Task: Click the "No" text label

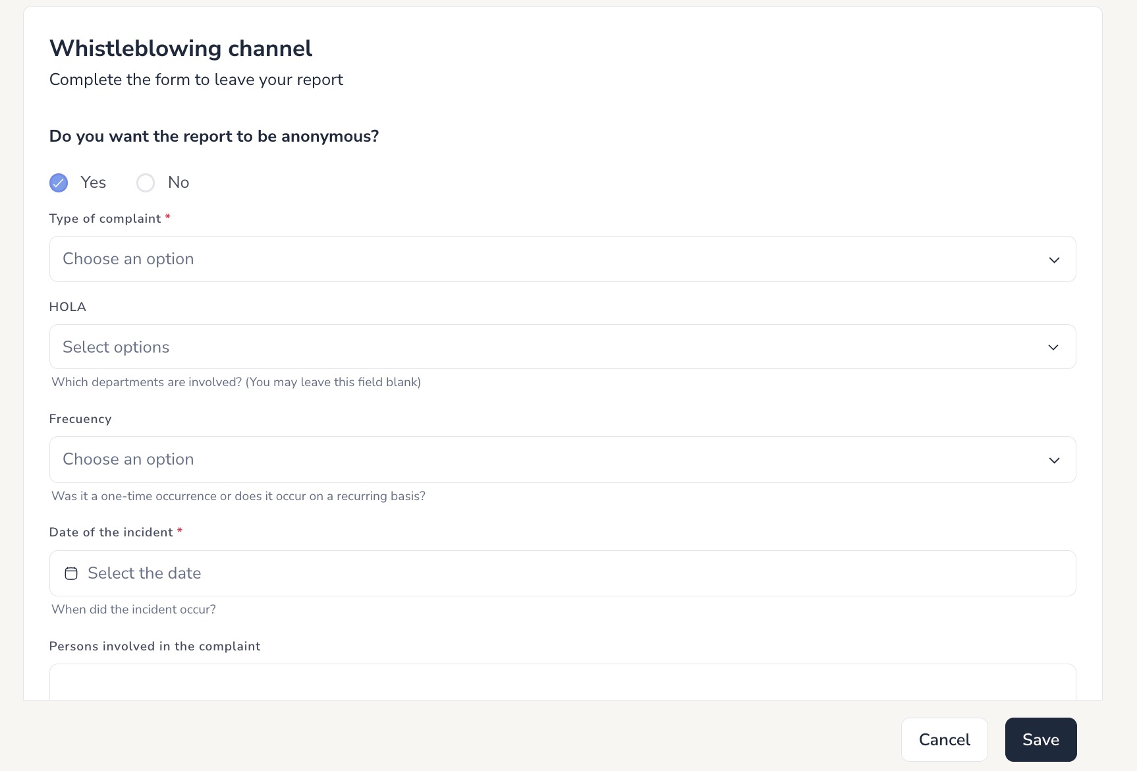Action: pos(179,183)
